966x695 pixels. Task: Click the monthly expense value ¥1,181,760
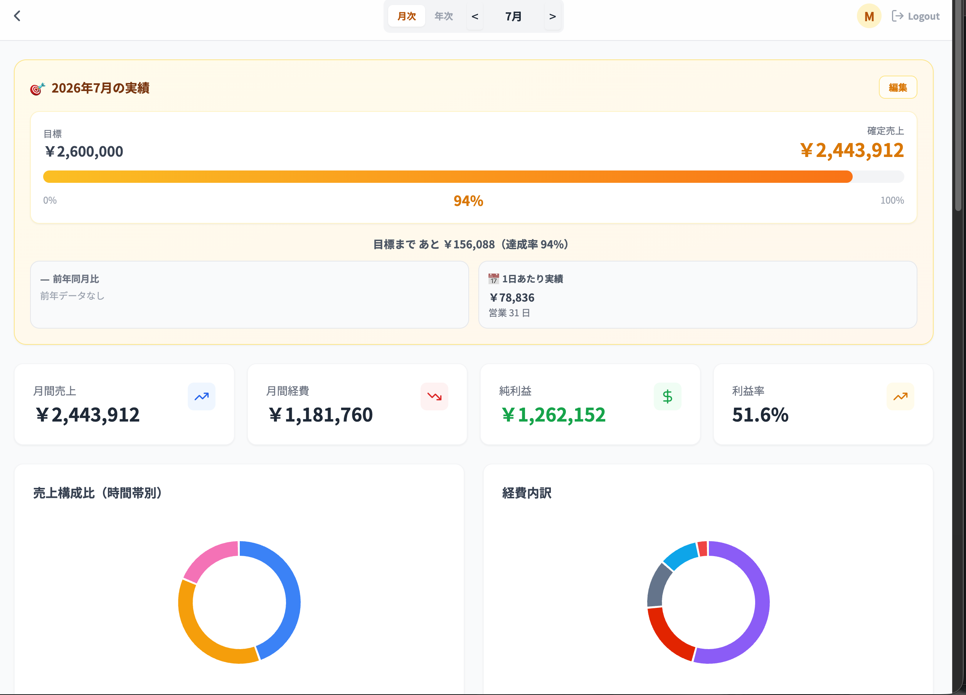320,415
